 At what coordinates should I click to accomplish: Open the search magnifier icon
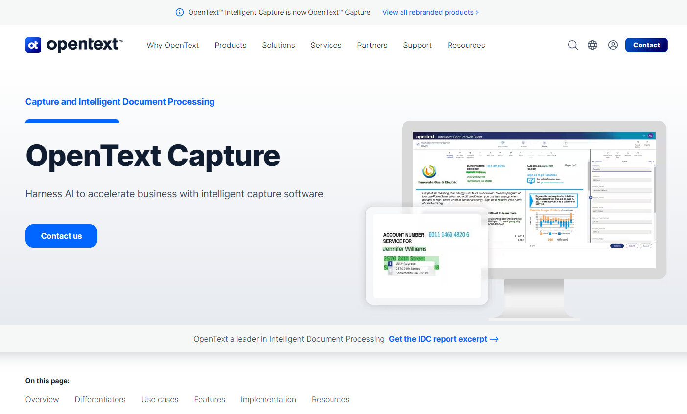coord(572,45)
